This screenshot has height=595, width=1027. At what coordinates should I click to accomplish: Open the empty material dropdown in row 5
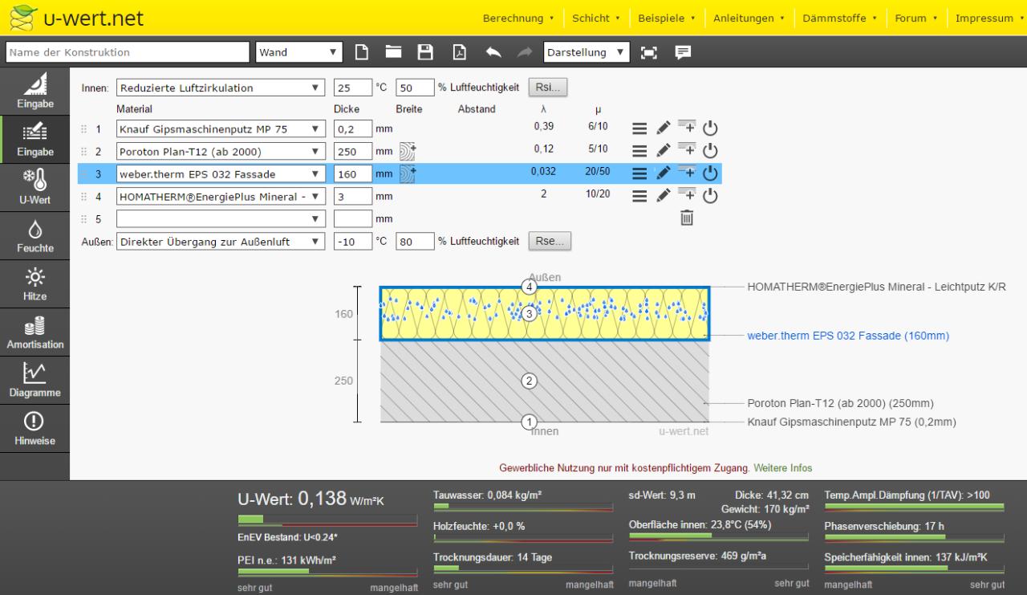pos(221,218)
